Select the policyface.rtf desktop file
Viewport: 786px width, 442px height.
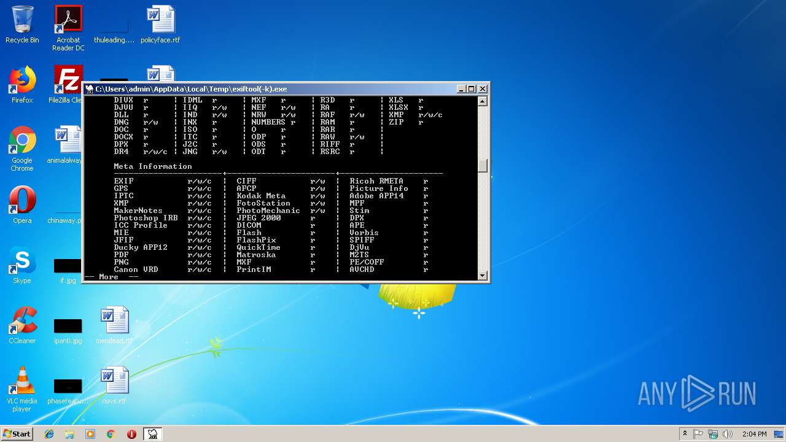click(160, 25)
